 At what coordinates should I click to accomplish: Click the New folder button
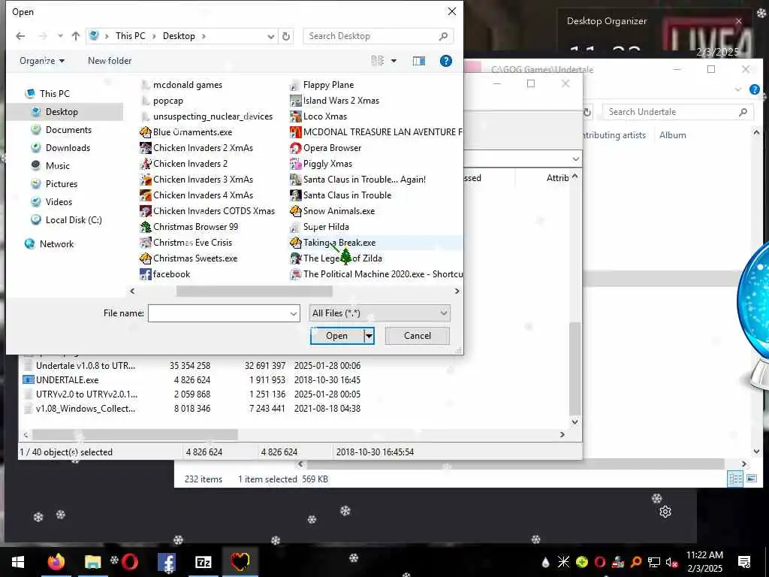click(110, 61)
